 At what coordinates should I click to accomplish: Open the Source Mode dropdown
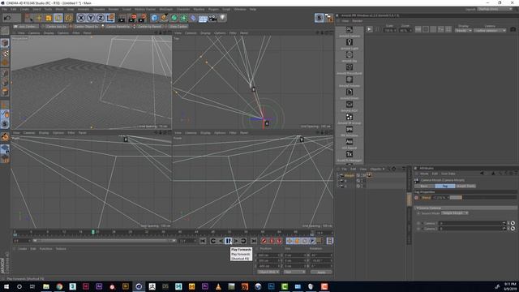[x=455, y=213]
